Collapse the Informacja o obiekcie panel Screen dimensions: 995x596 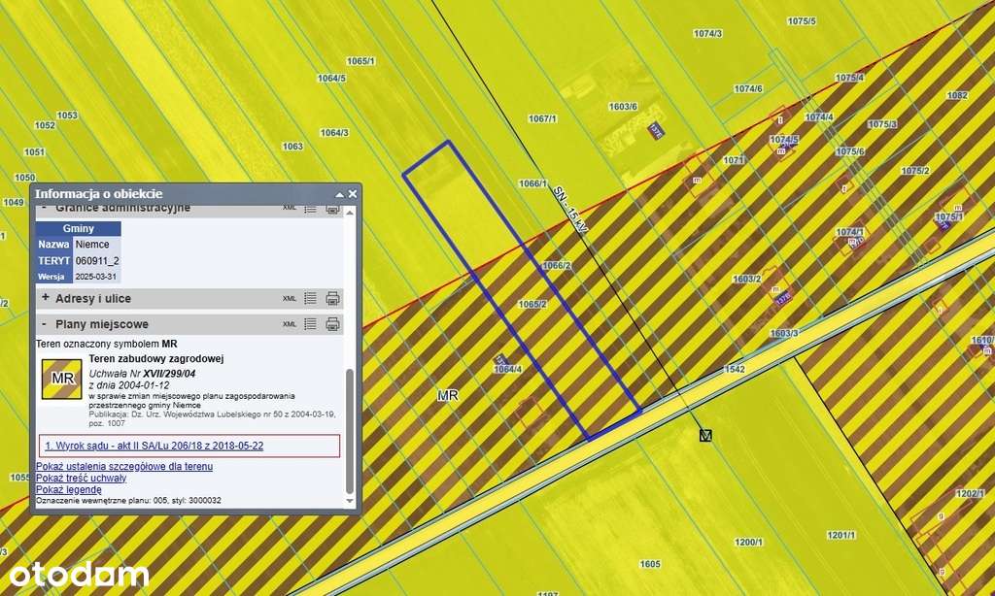pyautogui.click(x=339, y=195)
